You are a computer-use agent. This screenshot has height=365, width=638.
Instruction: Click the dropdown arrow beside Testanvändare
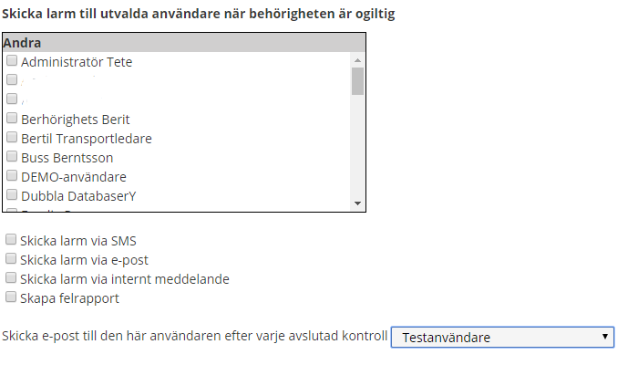point(606,337)
